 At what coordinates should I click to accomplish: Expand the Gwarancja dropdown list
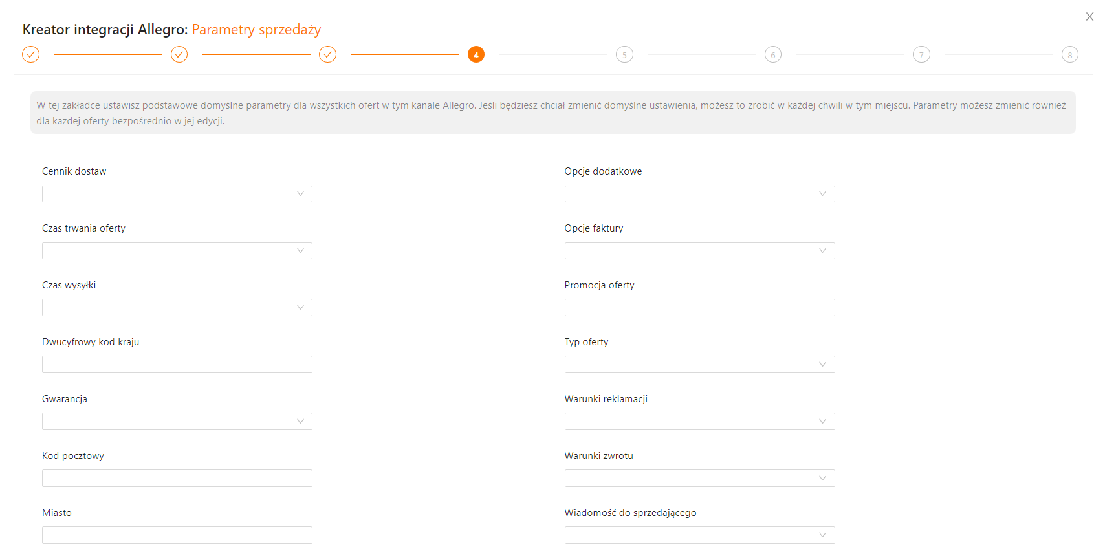tap(177, 422)
